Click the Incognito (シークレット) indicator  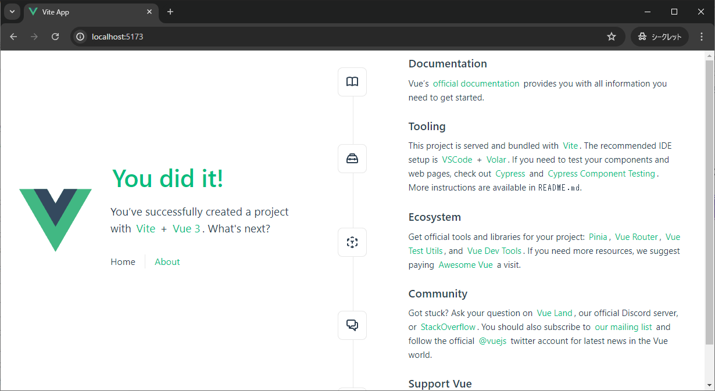tap(660, 37)
